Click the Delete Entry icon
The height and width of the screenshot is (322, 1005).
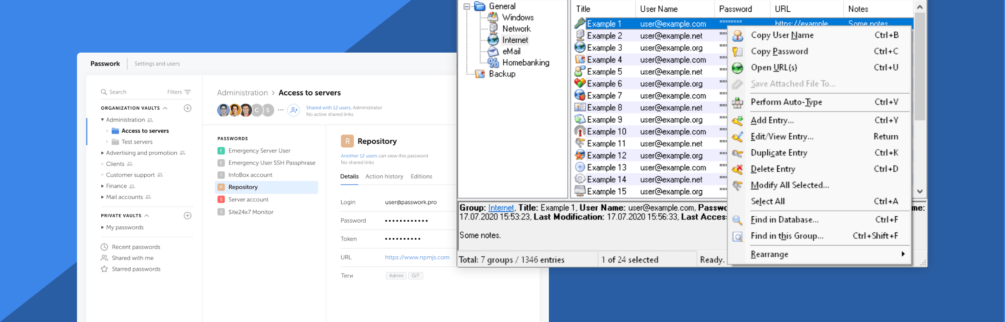(x=738, y=169)
